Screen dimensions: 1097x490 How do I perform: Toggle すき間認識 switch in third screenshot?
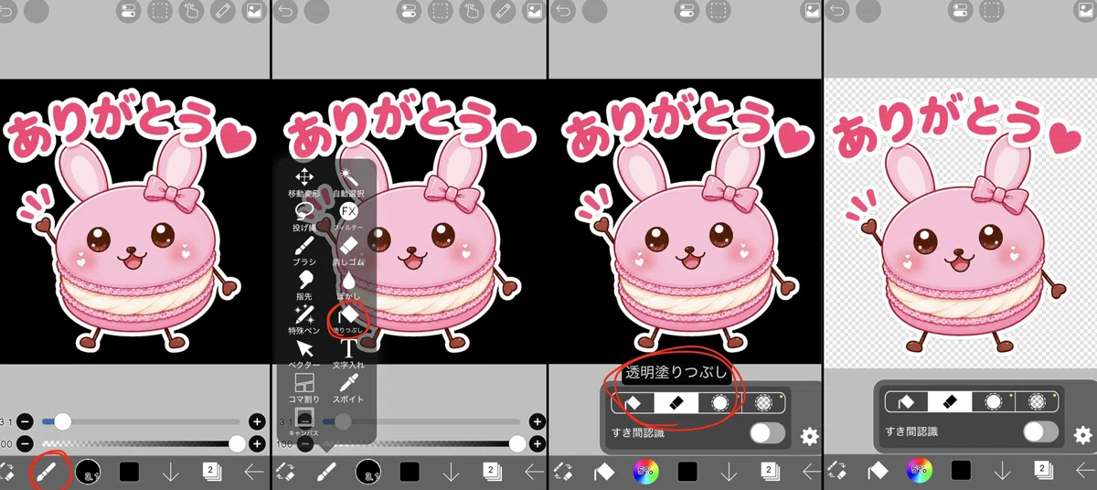click(x=766, y=433)
